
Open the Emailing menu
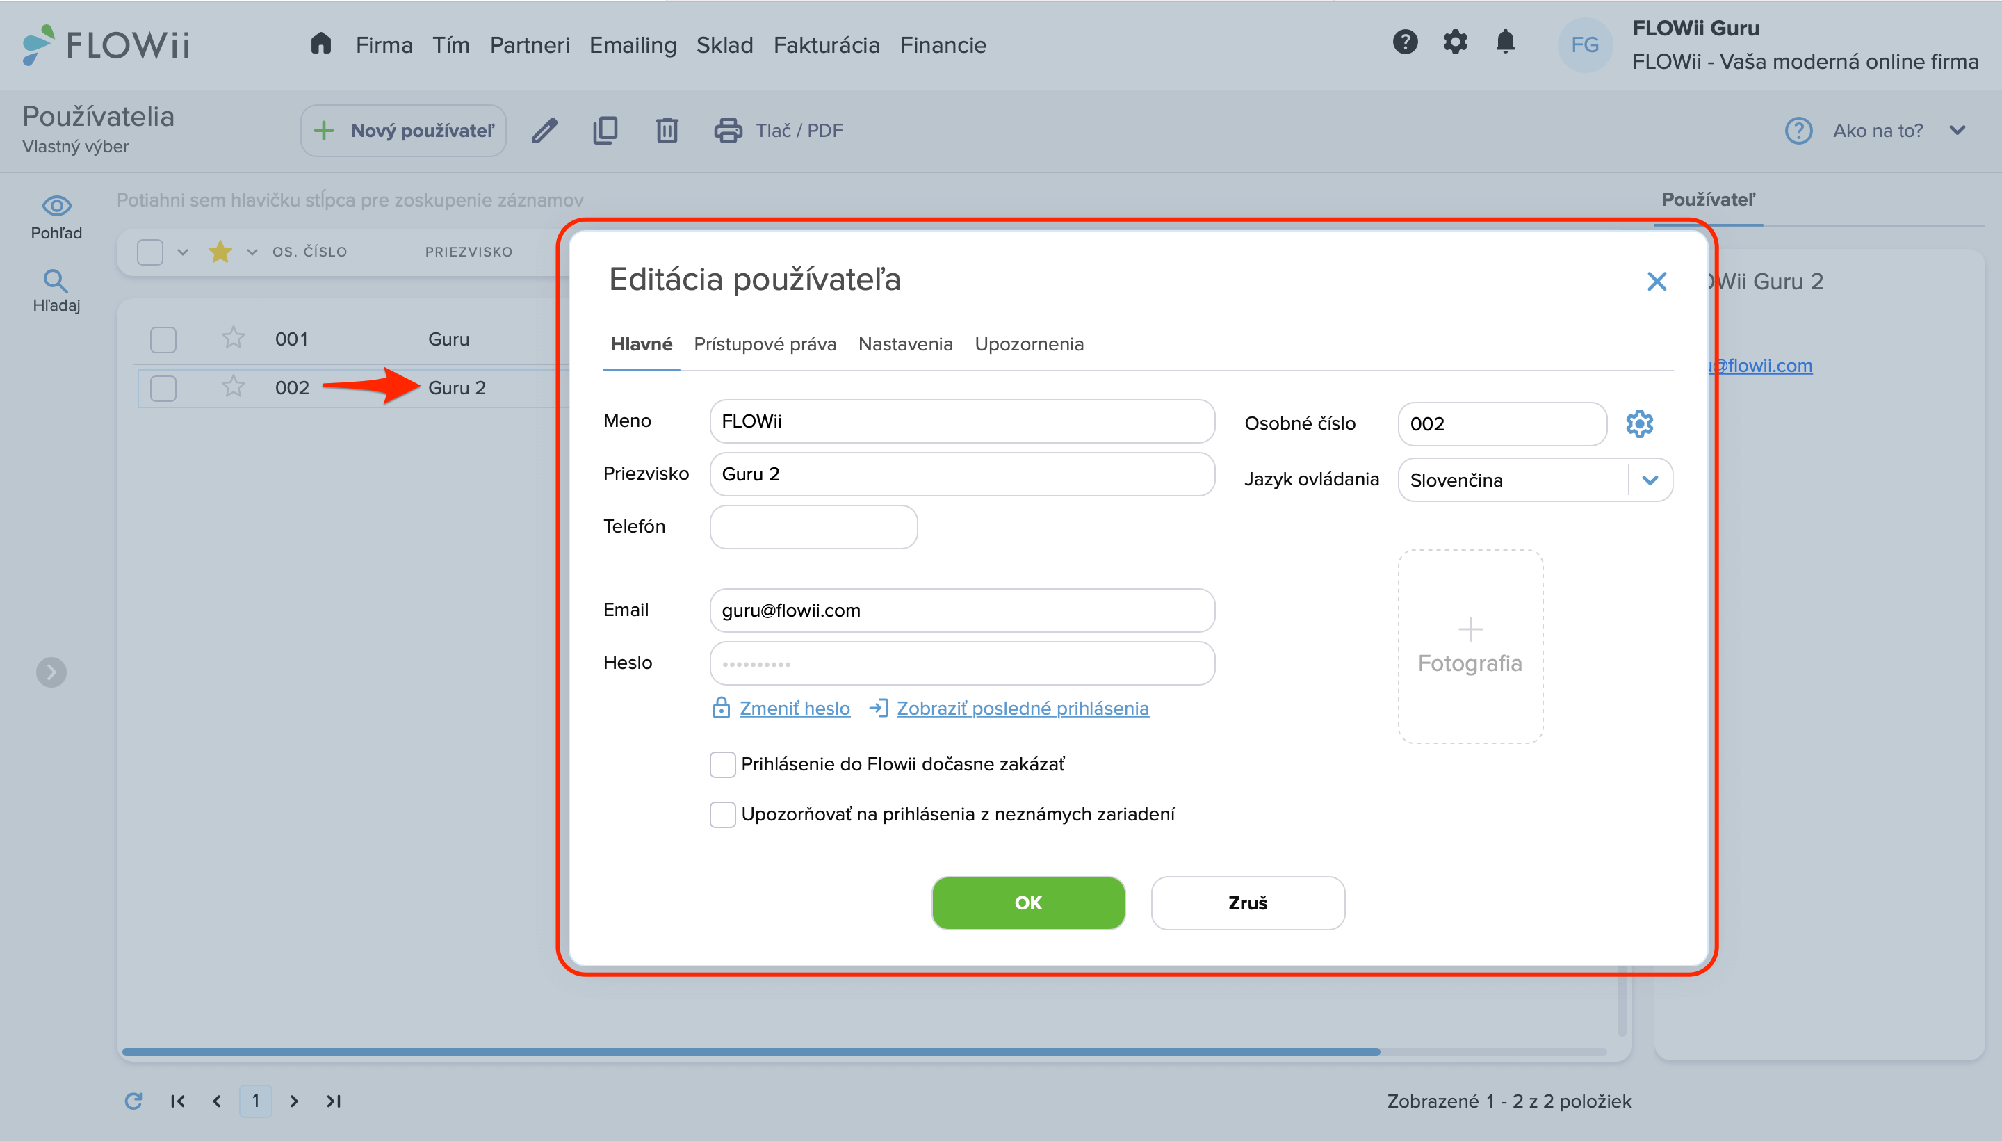[632, 44]
